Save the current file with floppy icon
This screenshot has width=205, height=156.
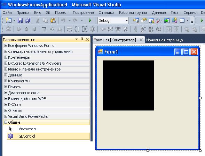(20, 20)
